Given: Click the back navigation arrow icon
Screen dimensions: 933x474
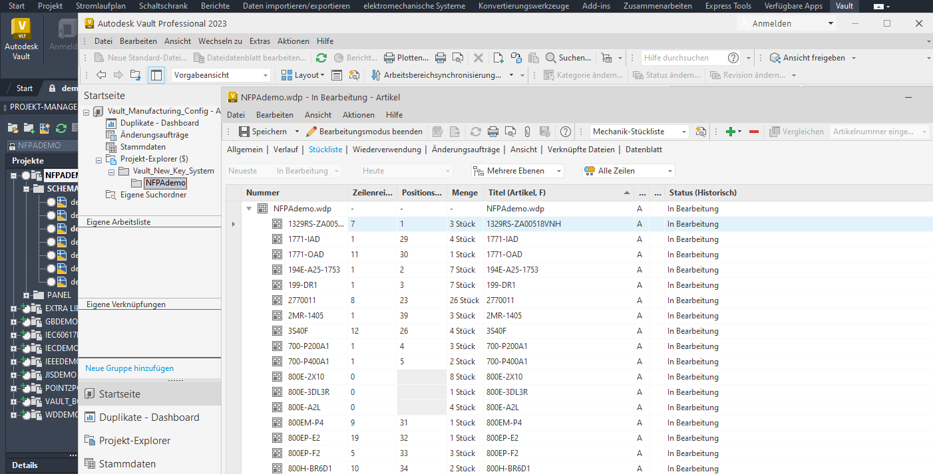Looking at the screenshot, I should (101, 75).
